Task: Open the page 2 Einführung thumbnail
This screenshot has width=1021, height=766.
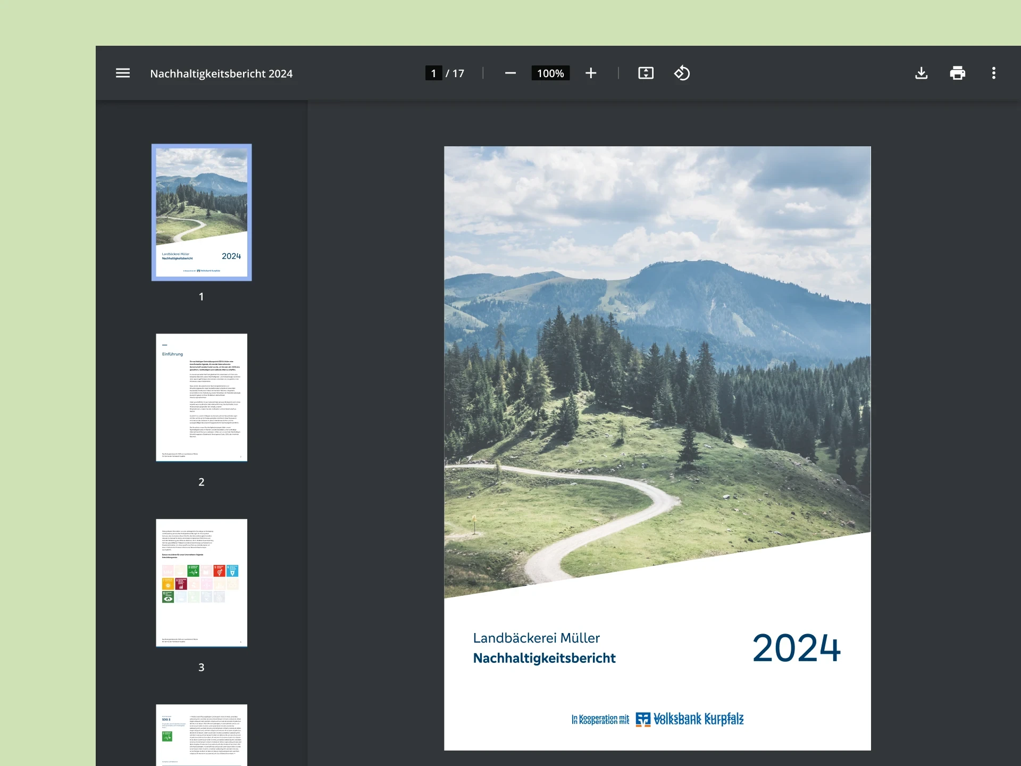Action: tap(202, 397)
